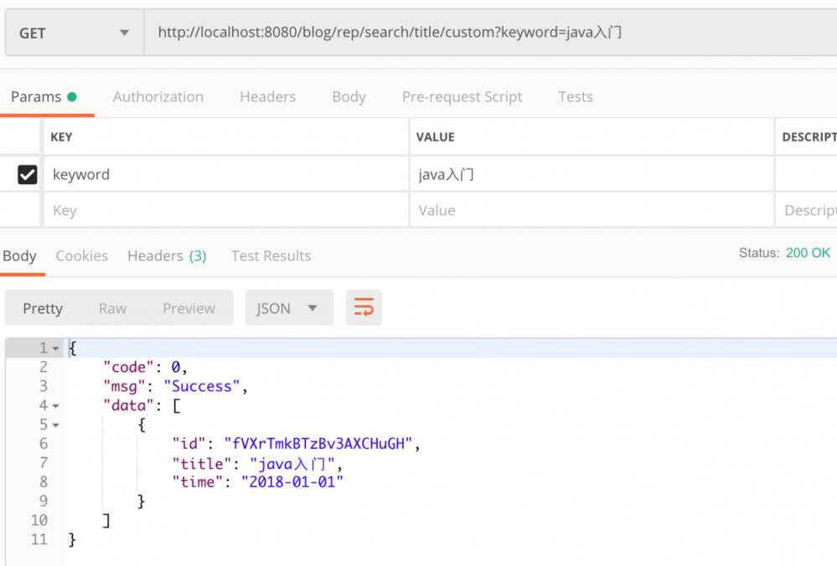The width and height of the screenshot is (837, 566).
Task: Open the JSON response format dropdown
Action: (289, 307)
